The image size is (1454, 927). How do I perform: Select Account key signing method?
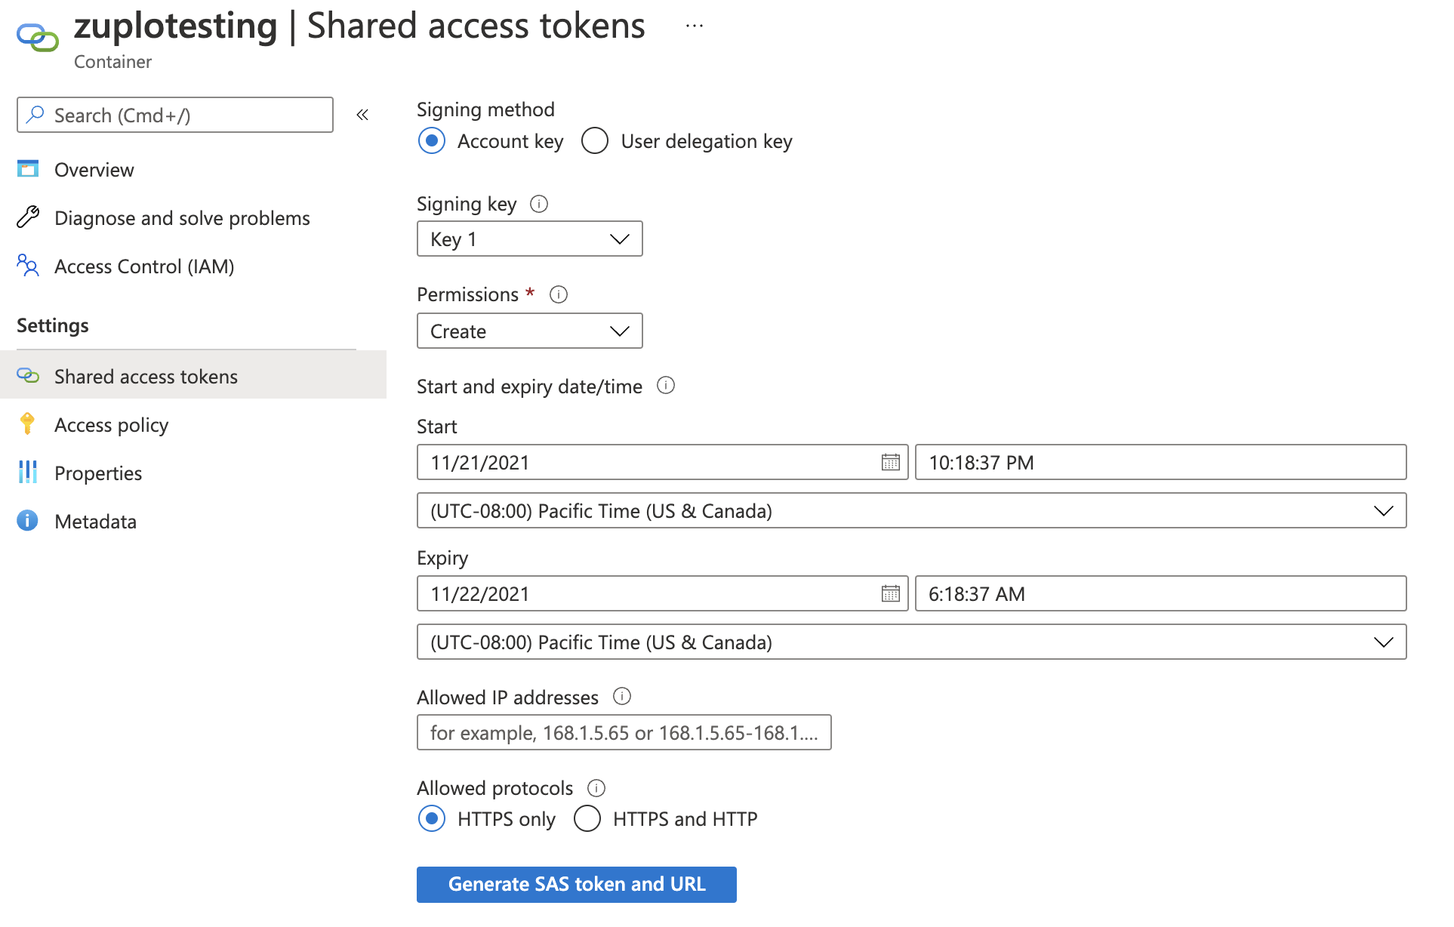click(x=431, y=141)
